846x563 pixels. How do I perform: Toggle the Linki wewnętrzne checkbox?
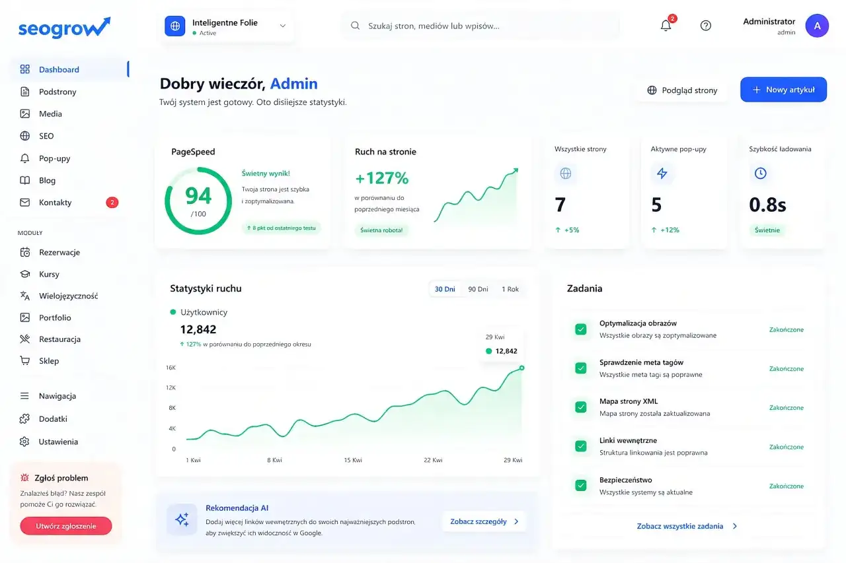pyautogui.click(x=581, y=446)
